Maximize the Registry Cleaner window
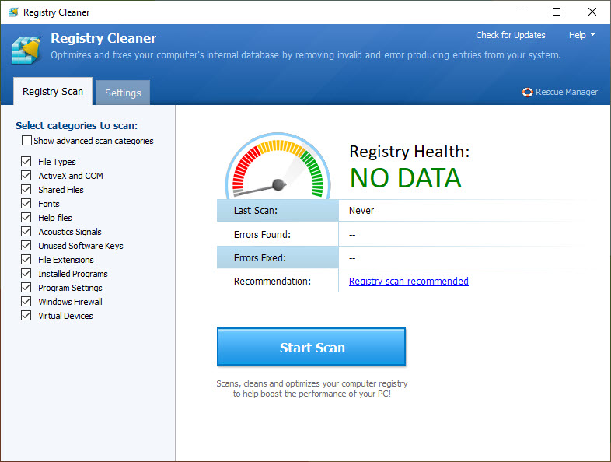The image size is (611, 462). click(x=557, y=12)
